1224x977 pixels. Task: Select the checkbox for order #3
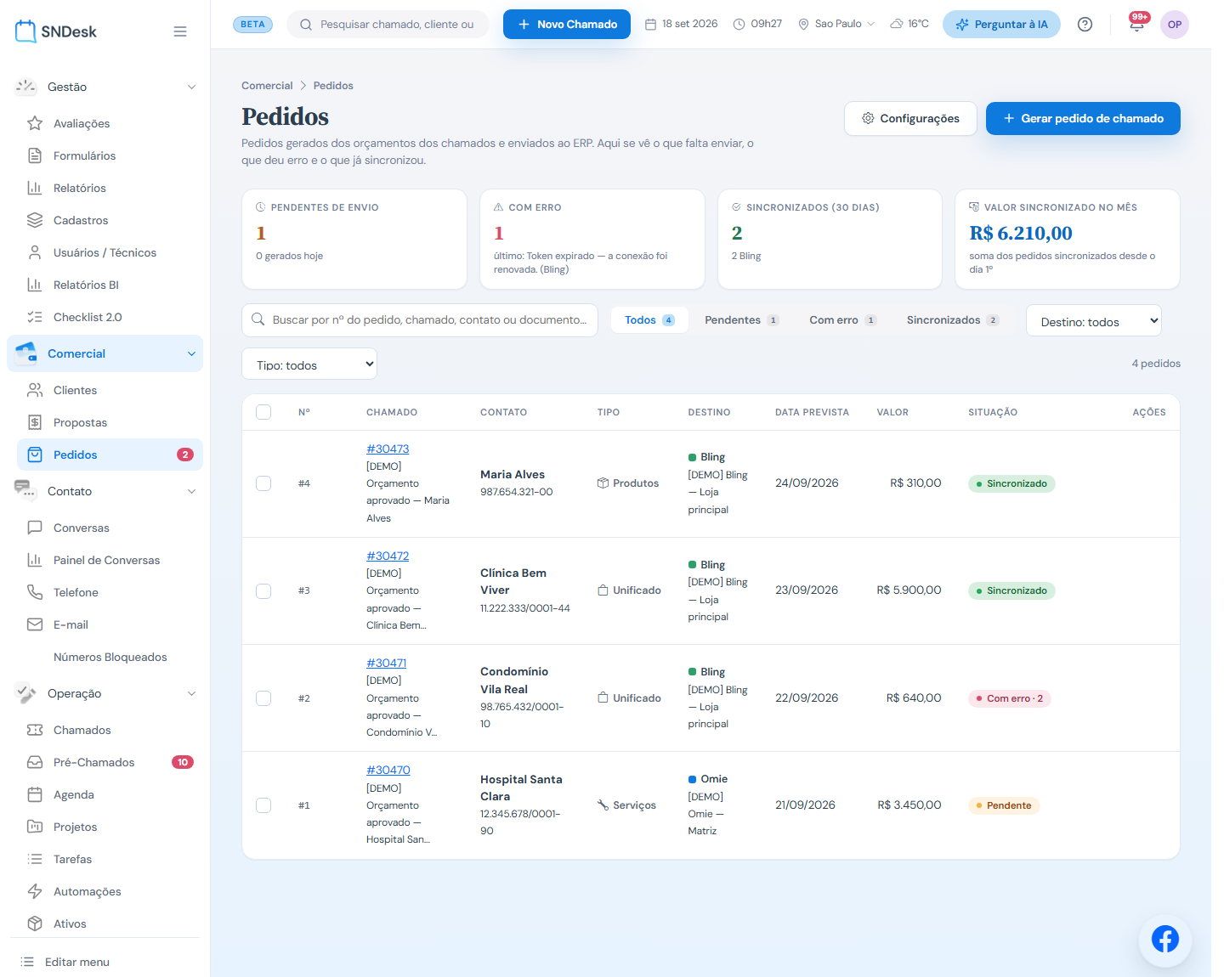pyautogui.click(x=263, y=590)
